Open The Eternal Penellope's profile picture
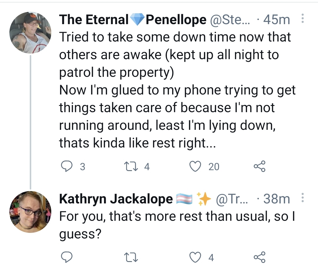Image resolution: width=318 pixels, height=272 pixels. point(30,33)
